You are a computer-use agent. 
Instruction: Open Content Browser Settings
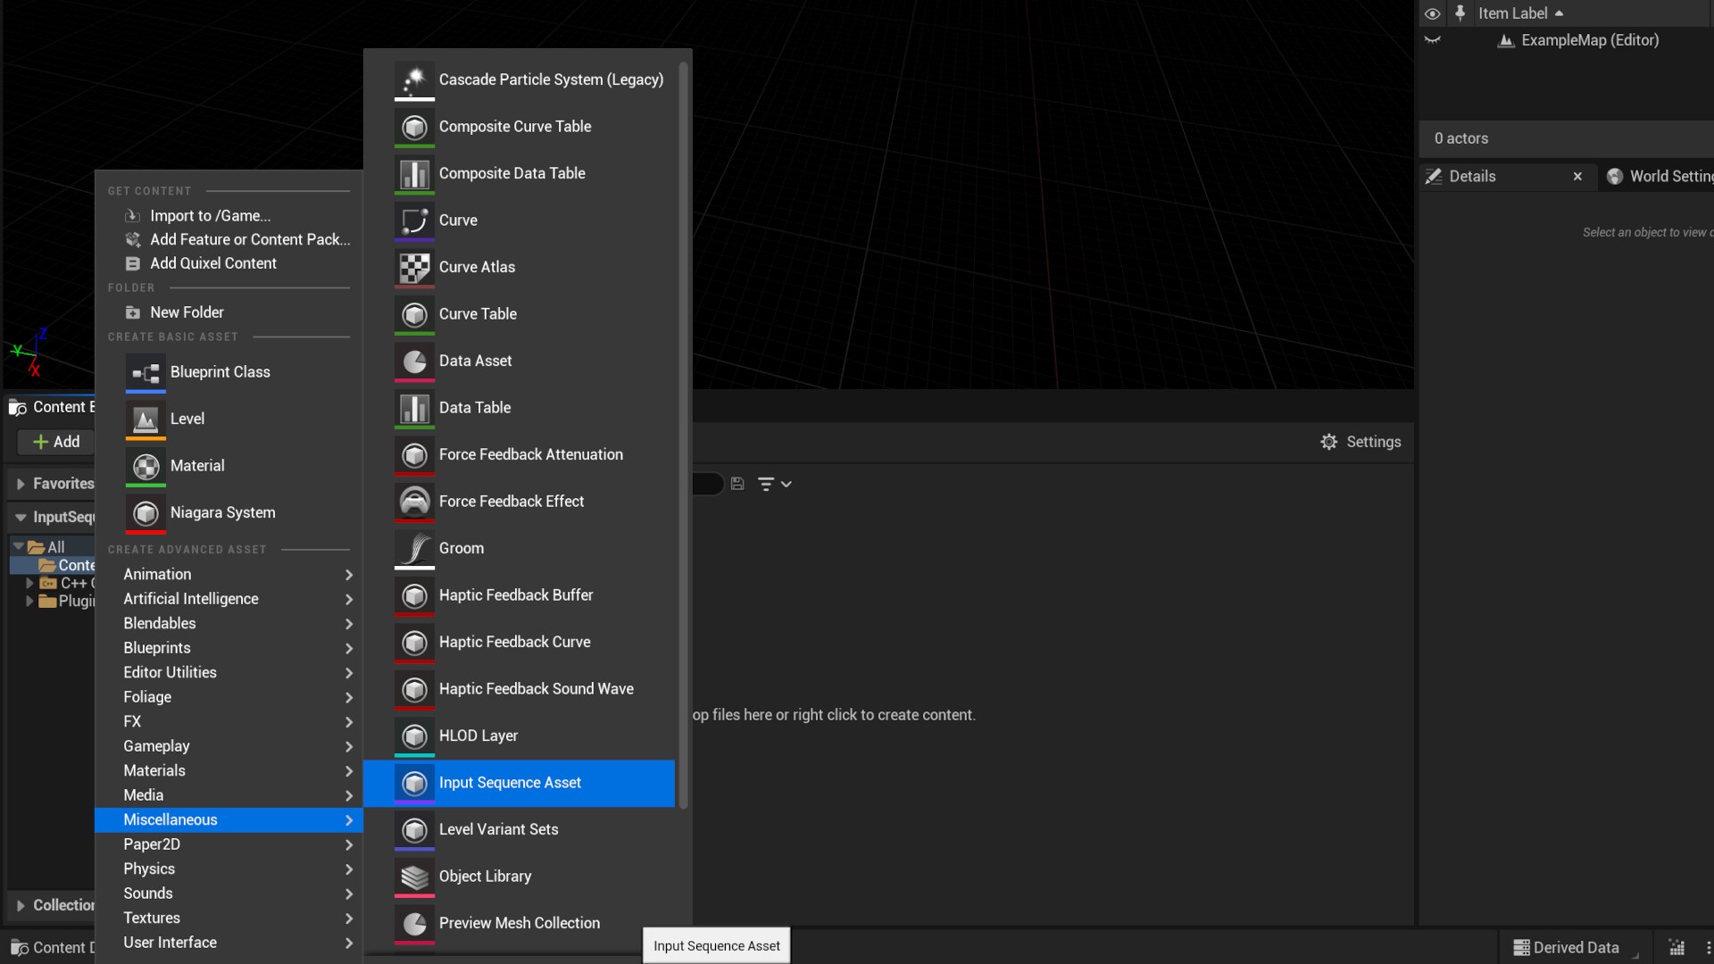click(x=1360, y=441)
